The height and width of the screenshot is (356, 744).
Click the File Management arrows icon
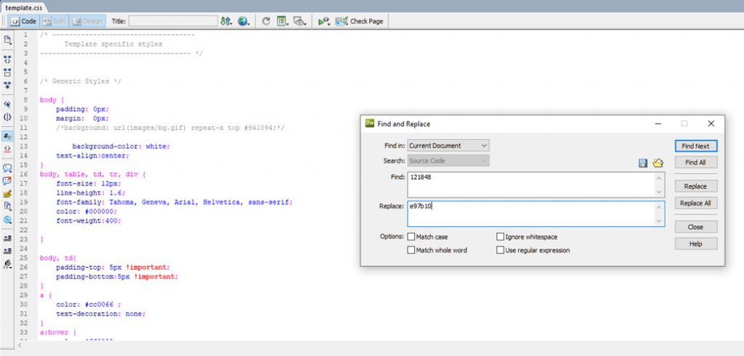pos(225,21)
